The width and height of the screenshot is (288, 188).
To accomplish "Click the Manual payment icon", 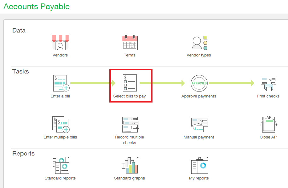I will (x=199, y=125).
